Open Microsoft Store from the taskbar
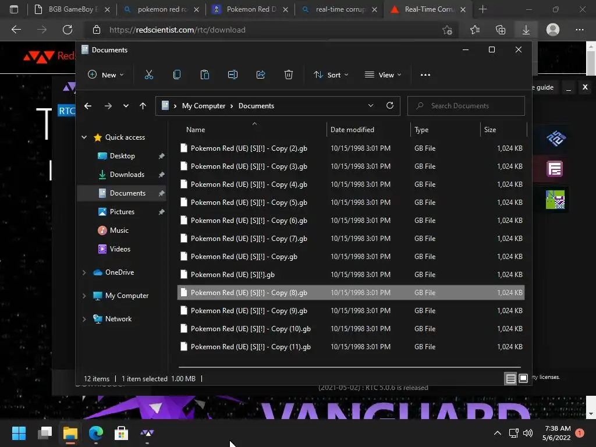Viewport: 596px width, 447px height. click(x=121, y=433)
